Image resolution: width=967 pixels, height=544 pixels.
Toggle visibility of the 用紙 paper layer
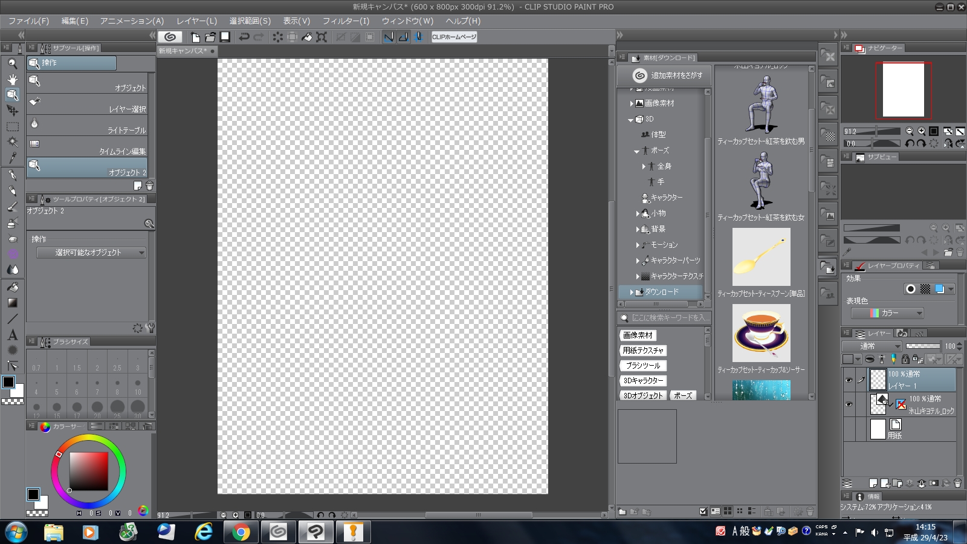coord(849,429)
